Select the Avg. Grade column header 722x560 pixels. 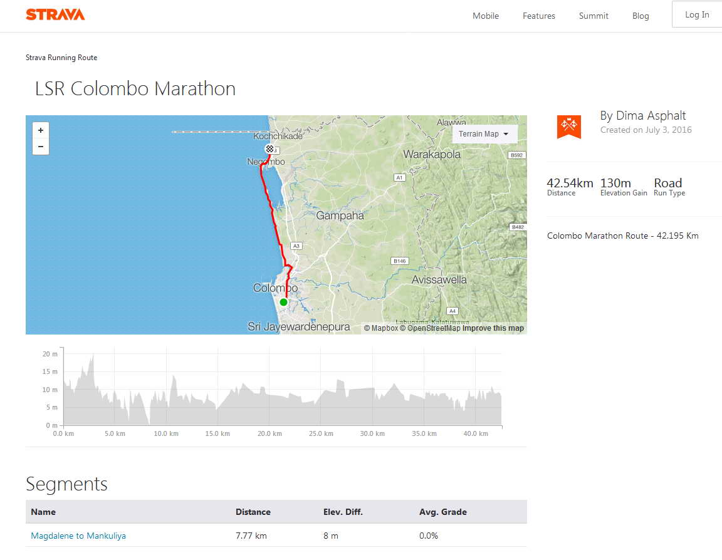click(x=443, y=512)
